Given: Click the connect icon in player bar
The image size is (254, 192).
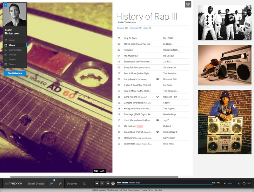Looking at the screenshot, I should [x=113, y=183].
